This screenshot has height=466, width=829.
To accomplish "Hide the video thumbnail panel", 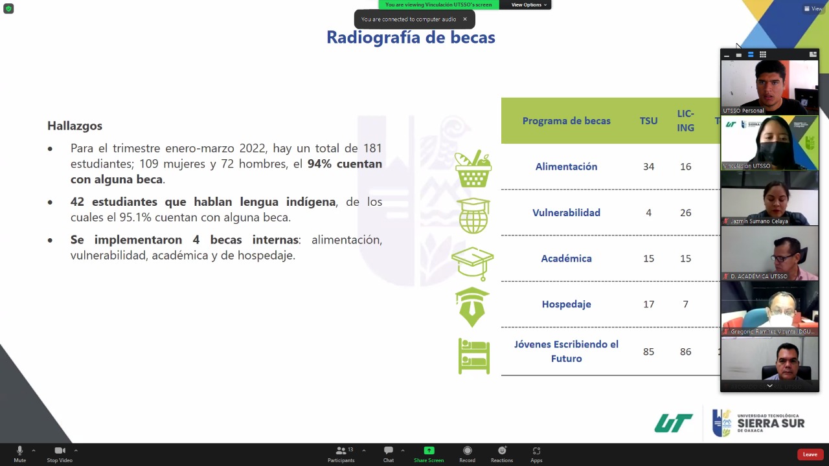I will point(727,55).
